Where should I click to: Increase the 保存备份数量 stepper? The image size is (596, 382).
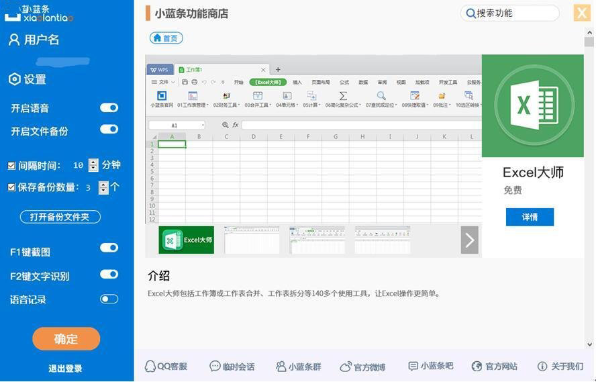tap(103, 184)
